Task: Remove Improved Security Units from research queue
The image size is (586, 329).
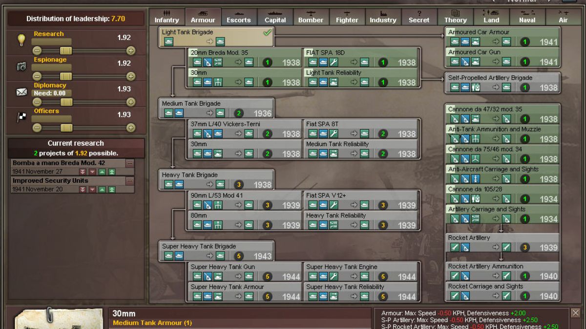Action: (130, 181)
